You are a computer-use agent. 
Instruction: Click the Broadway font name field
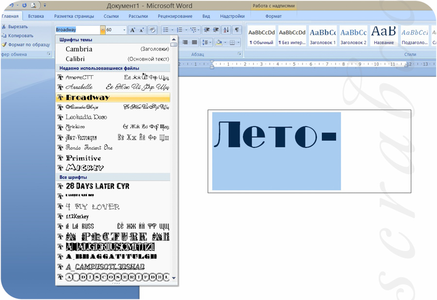tap(78, 30)
